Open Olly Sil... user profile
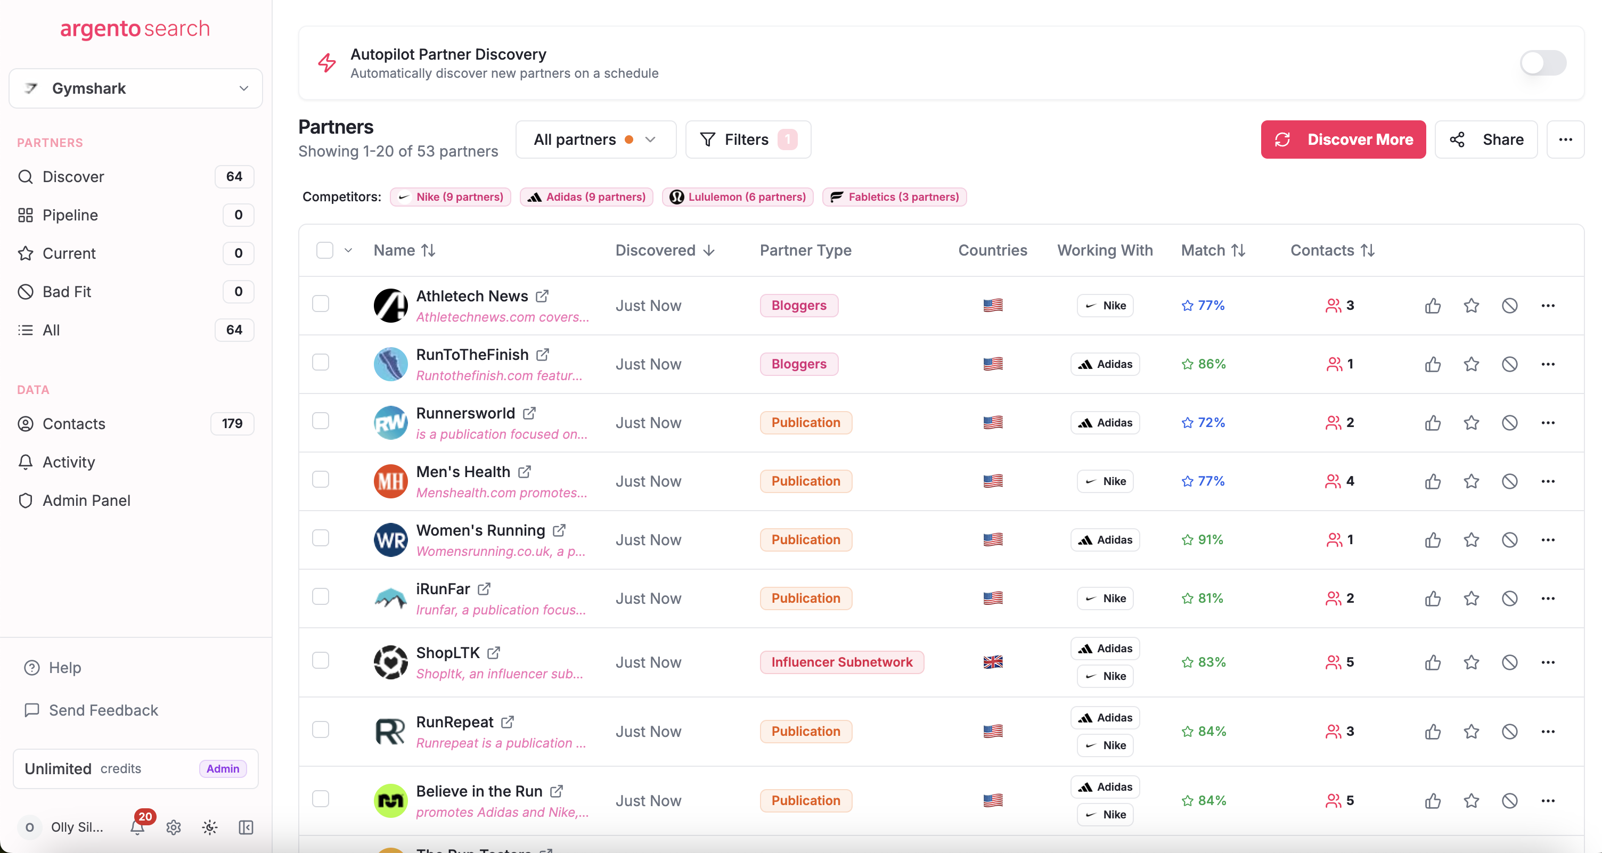This screenshot has height=853, width=1602. point(61,827)
